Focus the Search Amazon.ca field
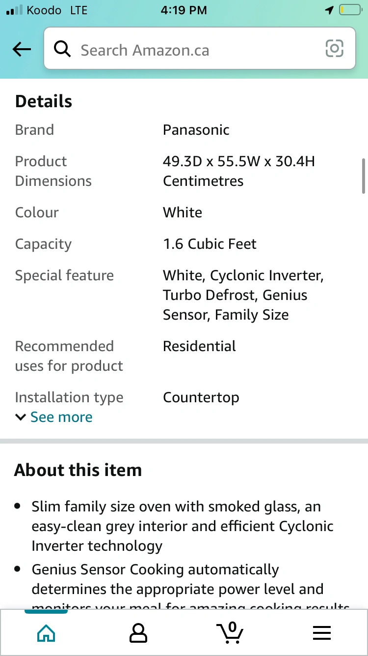This screenshot has width=368, height=656. pyautogui.click(x=196, y=50)
